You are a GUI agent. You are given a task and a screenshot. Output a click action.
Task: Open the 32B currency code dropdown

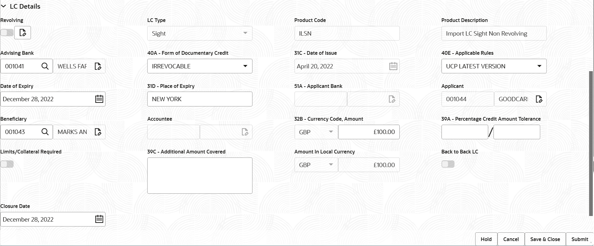click(x=331, y=132)
